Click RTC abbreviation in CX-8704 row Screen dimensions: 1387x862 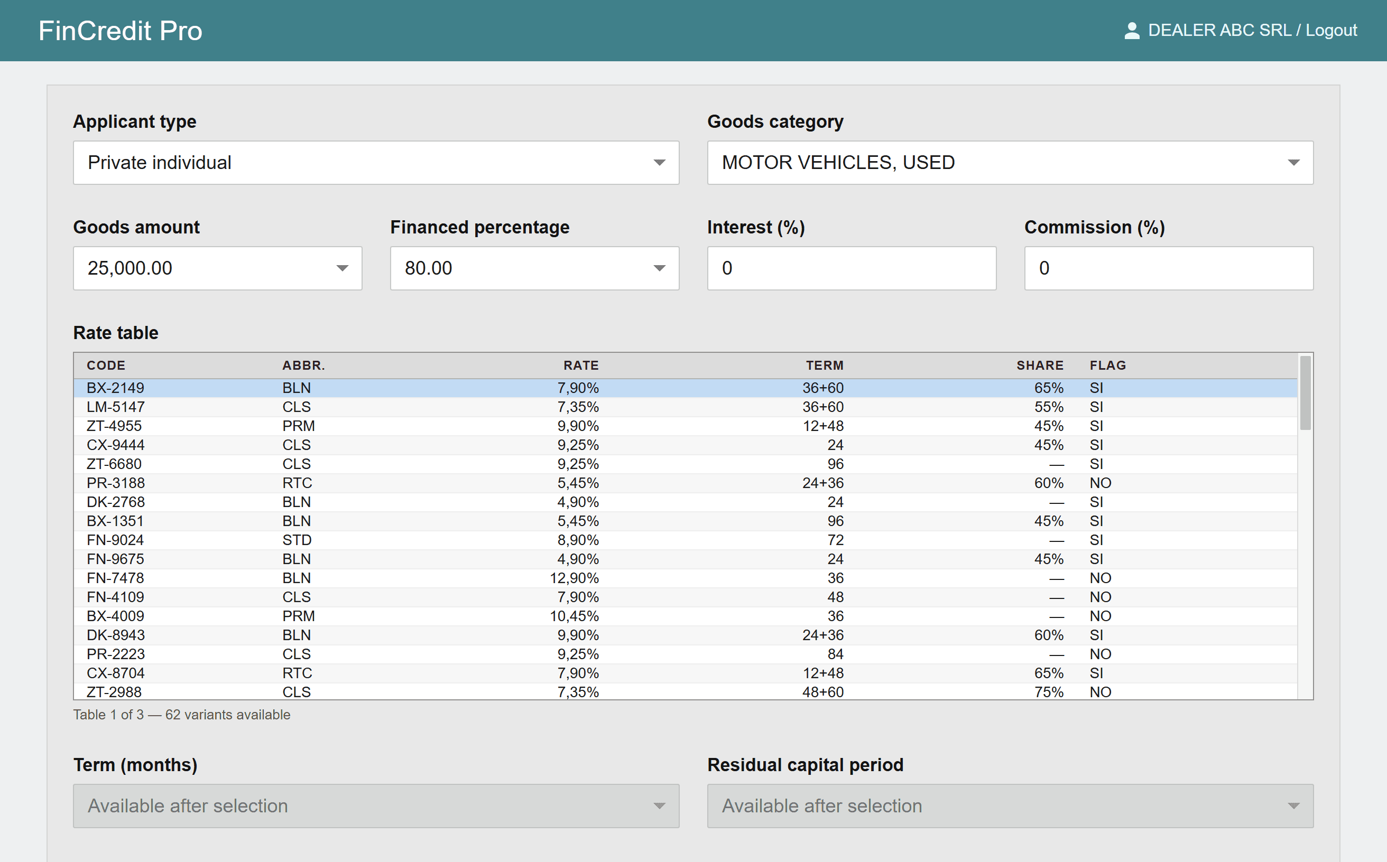pos(297,673)
